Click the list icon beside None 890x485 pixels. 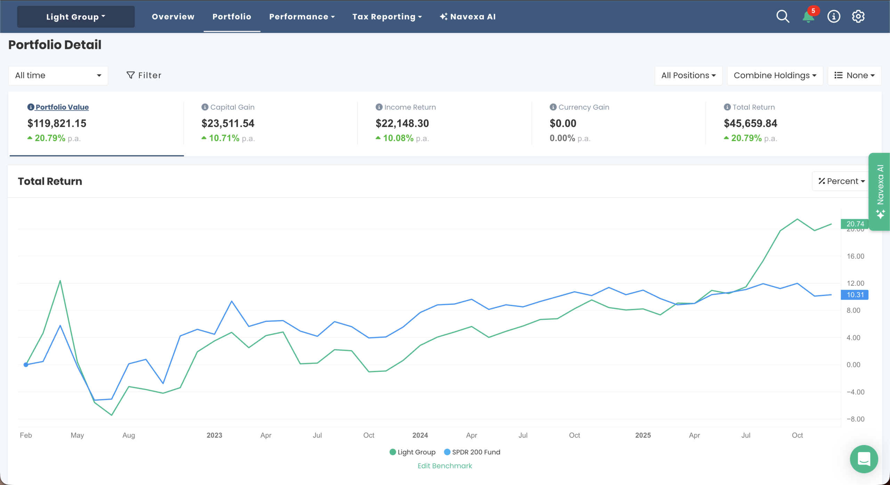[838, 75]
